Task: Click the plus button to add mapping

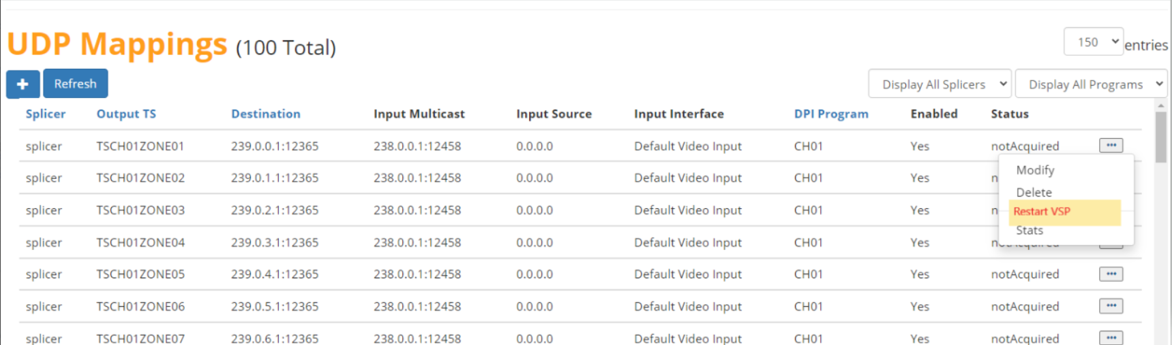Action: pos(22,84)
